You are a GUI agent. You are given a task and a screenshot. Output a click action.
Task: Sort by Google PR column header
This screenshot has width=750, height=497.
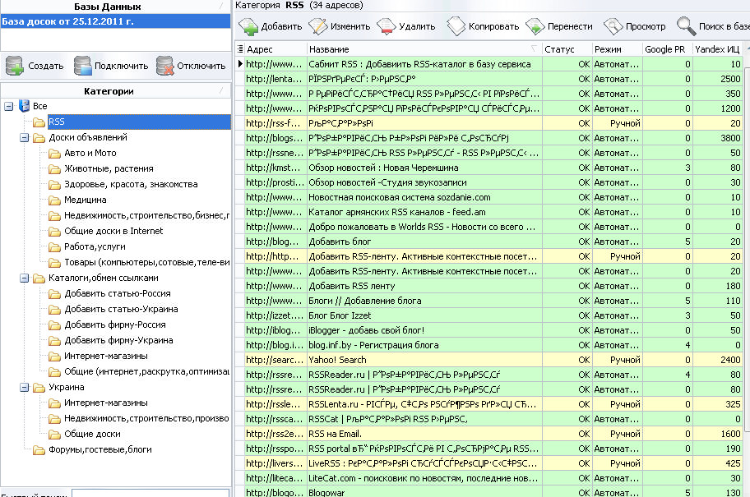coord(667,49)
